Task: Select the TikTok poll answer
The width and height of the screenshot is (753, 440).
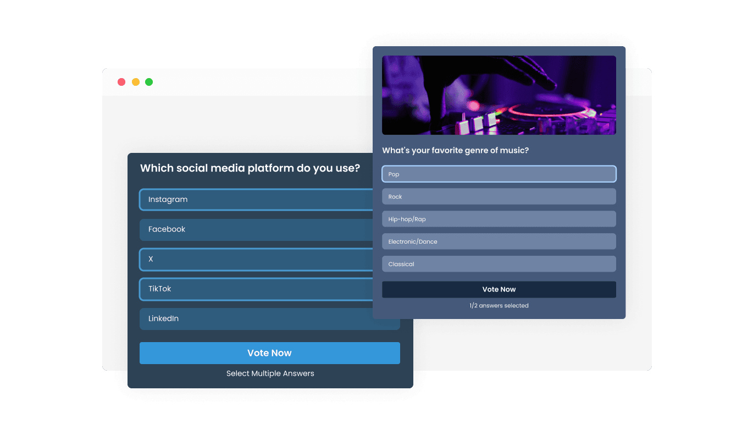Action: click(247, 289)
